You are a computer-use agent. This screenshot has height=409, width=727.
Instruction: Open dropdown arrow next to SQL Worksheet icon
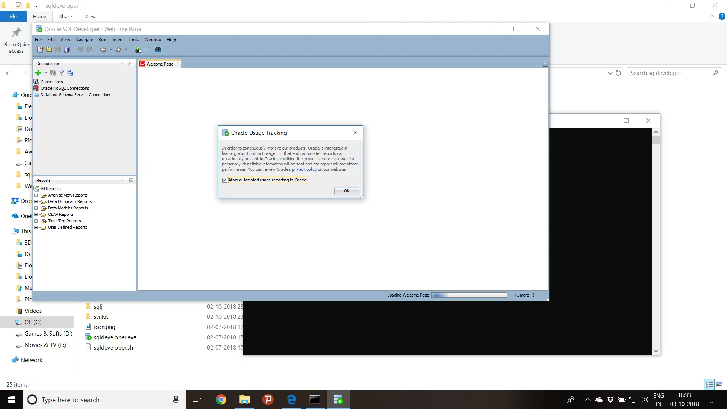[145, 50]
